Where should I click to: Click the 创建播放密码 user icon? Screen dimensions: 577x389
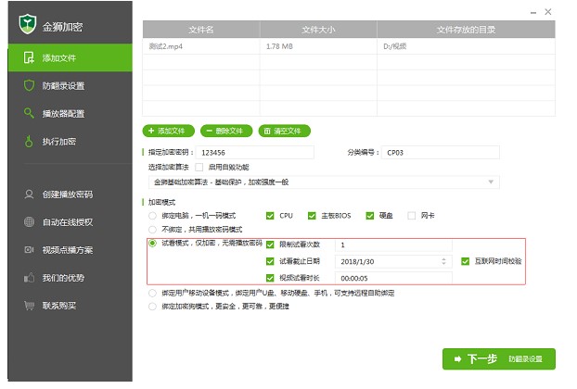(x=29, y=194)
